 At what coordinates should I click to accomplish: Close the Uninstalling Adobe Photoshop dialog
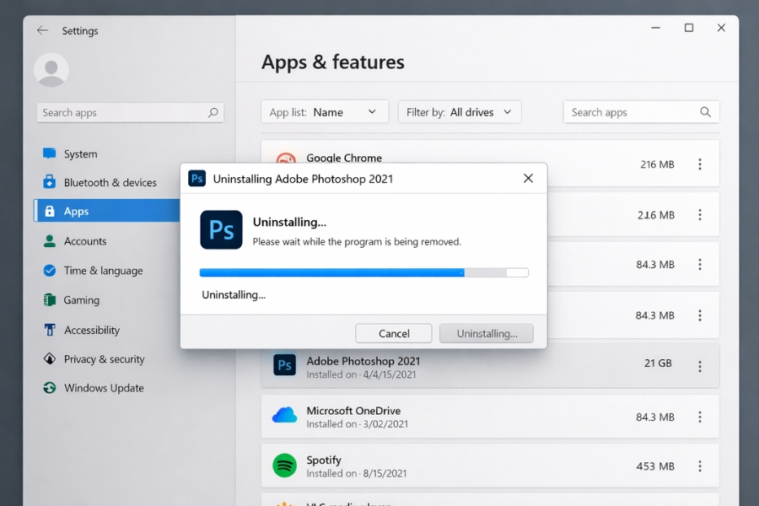[528, 178]
